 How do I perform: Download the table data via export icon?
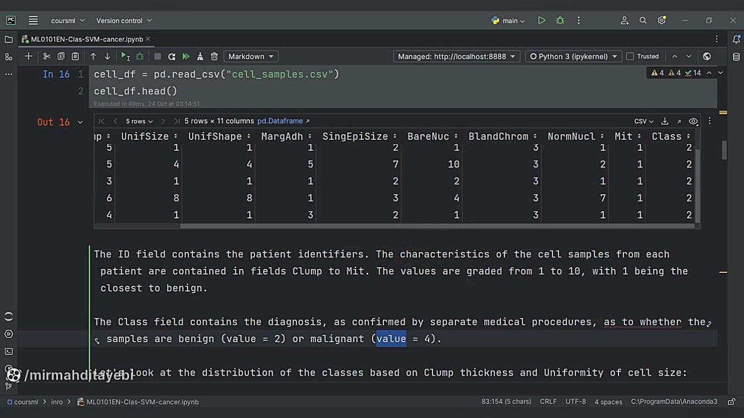[665, 121]
